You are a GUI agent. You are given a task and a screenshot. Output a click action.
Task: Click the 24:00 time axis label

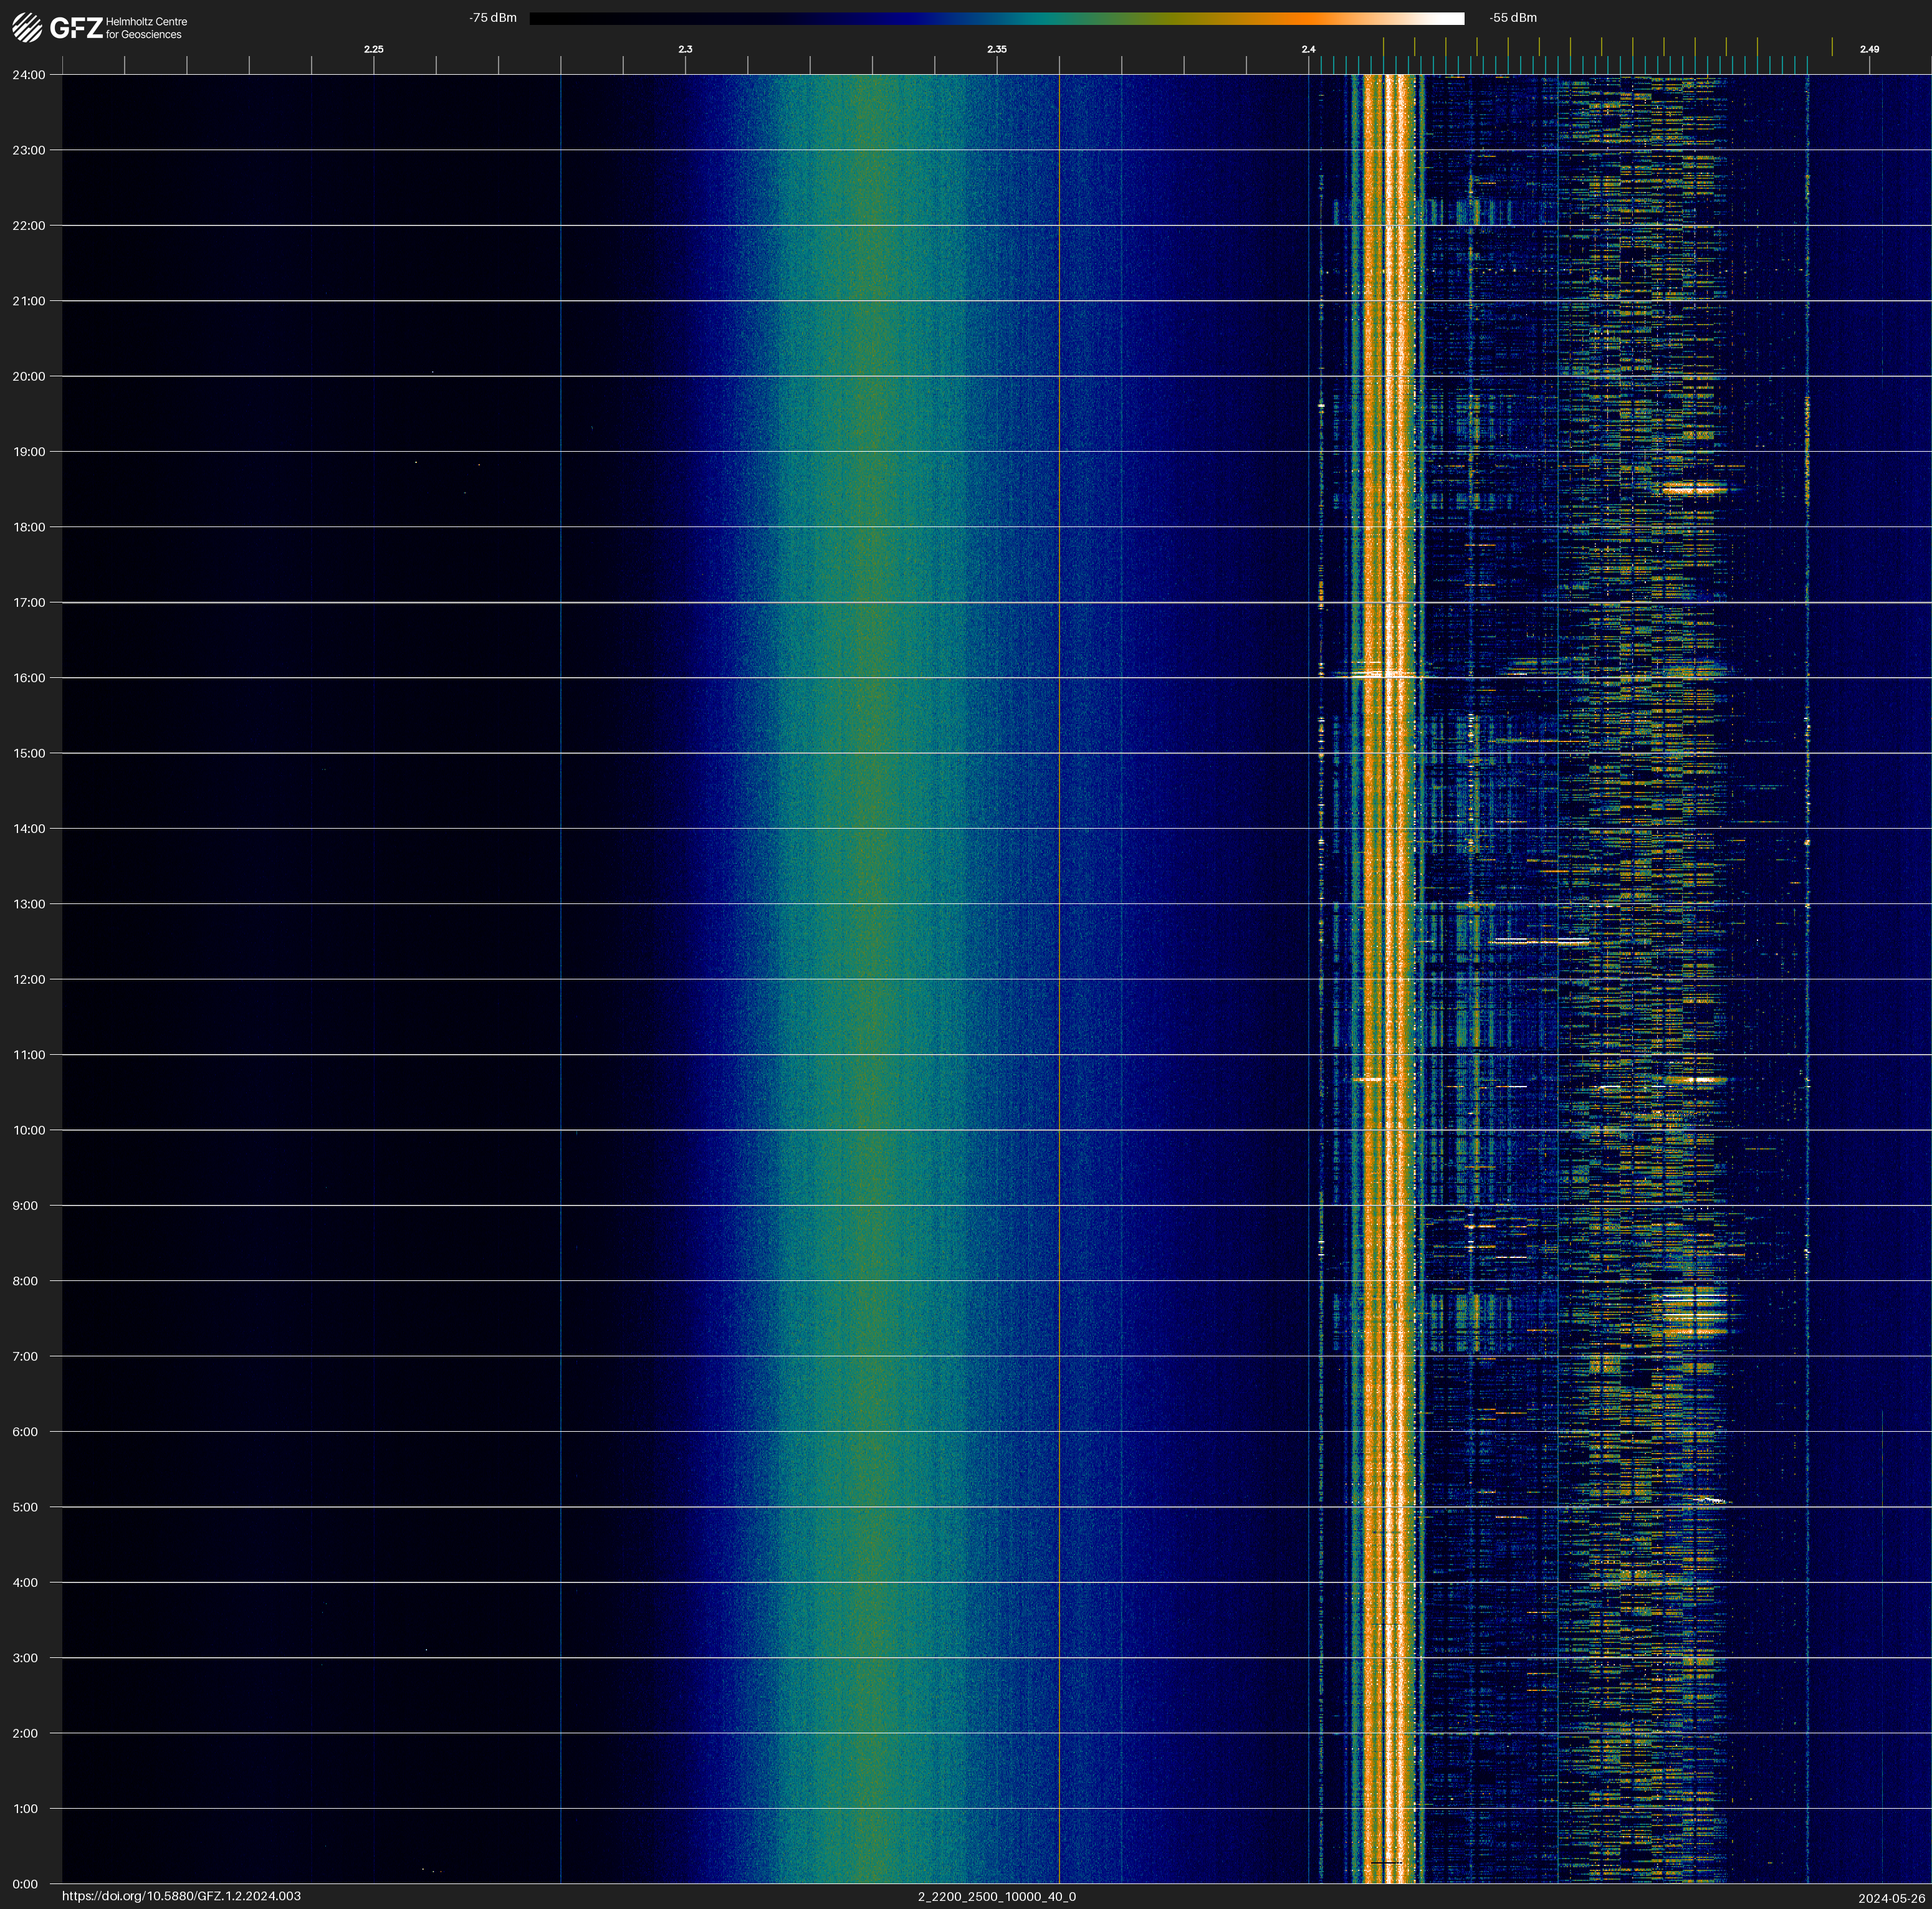click(x=29, y=75)
